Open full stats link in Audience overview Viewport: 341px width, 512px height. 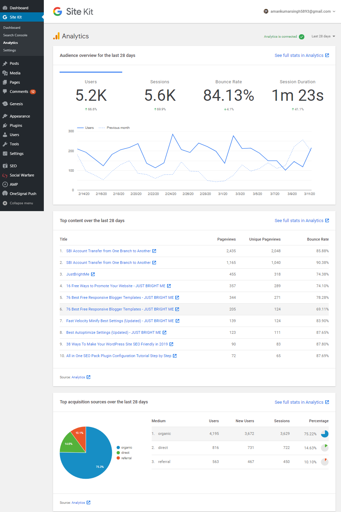[302, 55]
